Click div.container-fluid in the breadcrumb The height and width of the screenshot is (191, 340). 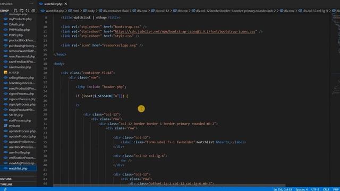pos(116,11)
